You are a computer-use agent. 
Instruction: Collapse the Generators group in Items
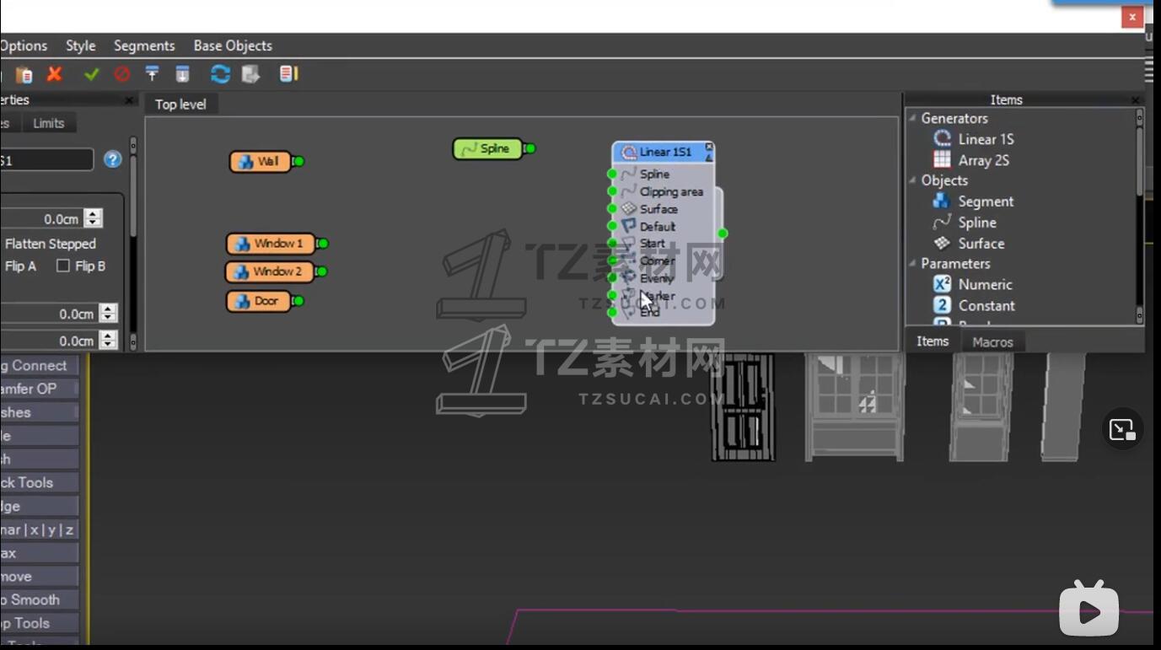coord(912,119)
